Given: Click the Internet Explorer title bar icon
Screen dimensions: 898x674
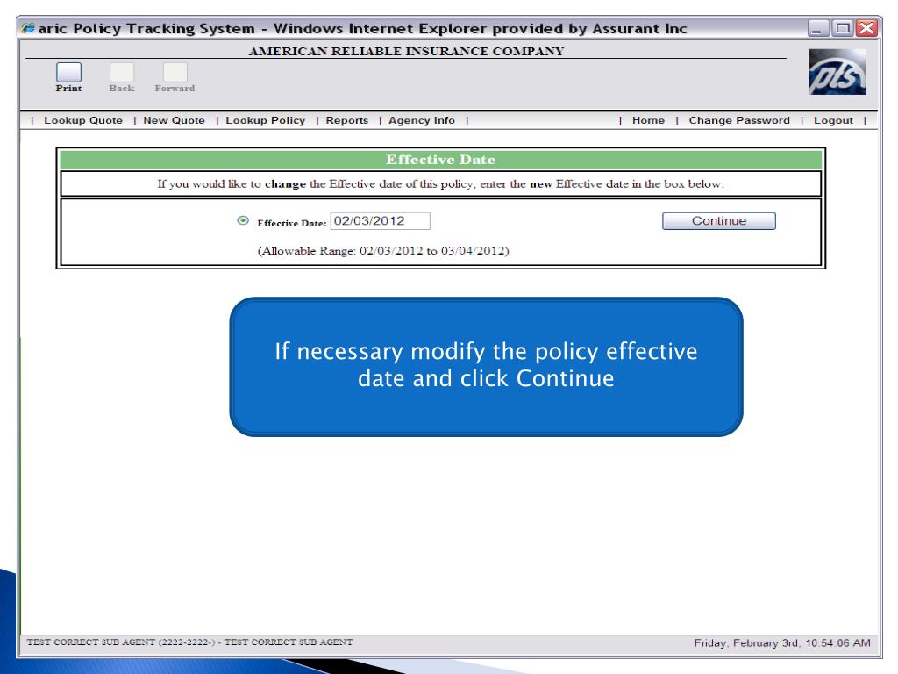Looking at the screenshot, I should click(x=28, y=28).
